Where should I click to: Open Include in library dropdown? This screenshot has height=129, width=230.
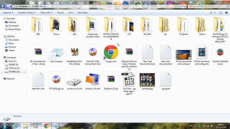coord(27,13)
